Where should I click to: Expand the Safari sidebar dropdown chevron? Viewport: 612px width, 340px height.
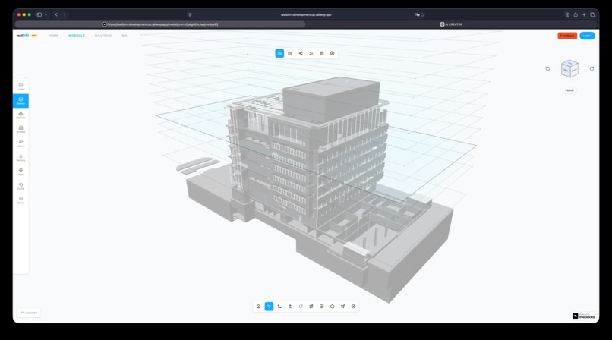46,15
